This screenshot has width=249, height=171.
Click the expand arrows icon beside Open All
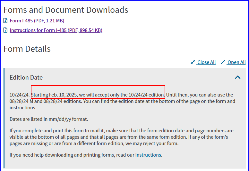tap(223, 62)
